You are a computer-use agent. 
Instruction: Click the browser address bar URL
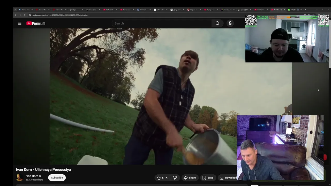point(61,15)
